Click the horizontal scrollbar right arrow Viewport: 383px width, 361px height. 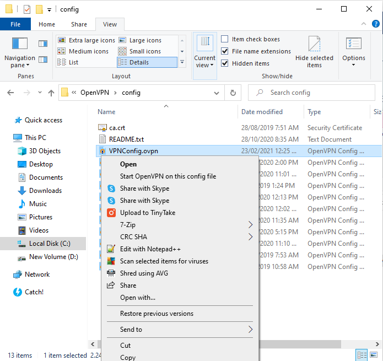pos(377,344)
